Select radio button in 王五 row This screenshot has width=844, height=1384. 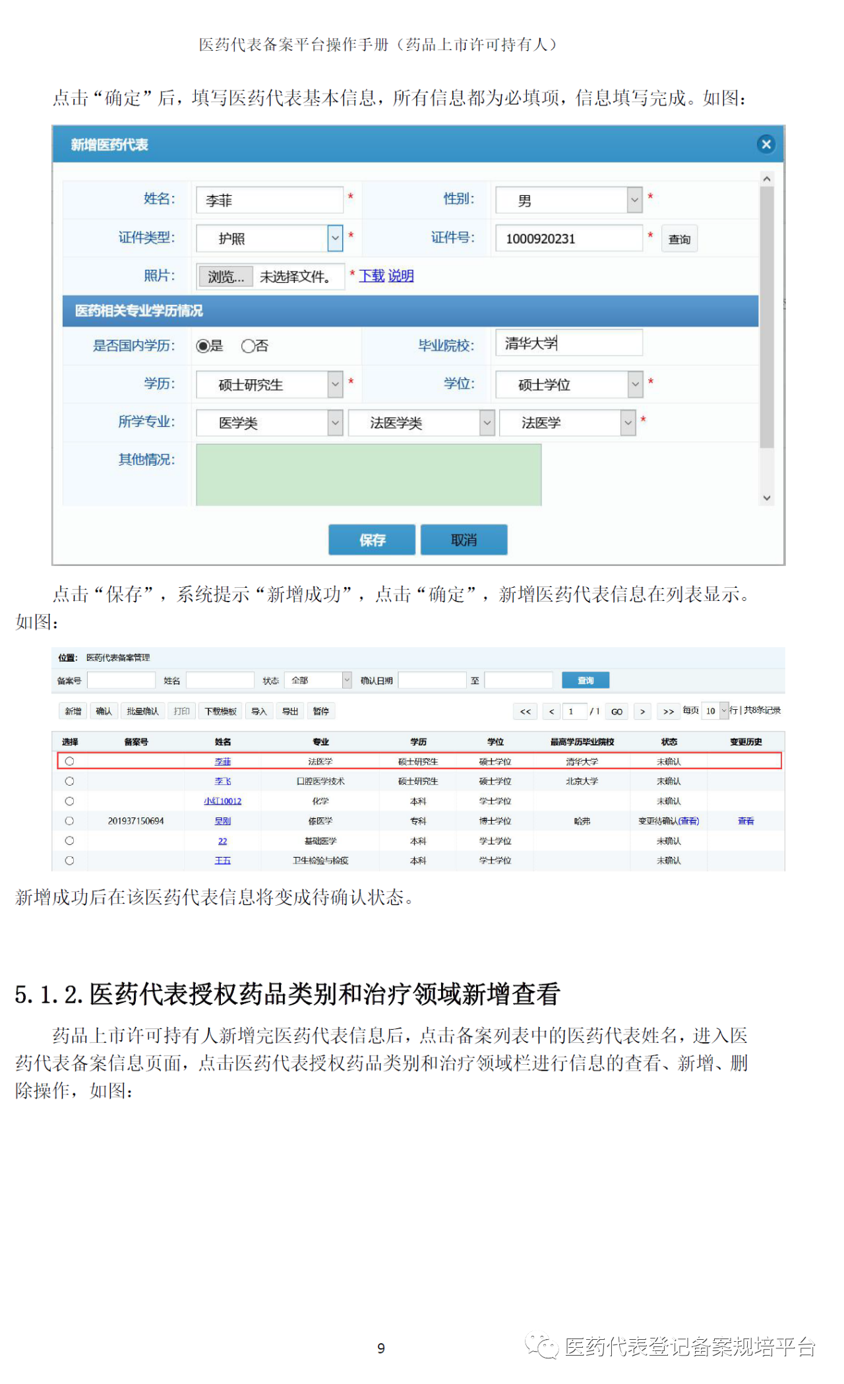tap(69, 860)
